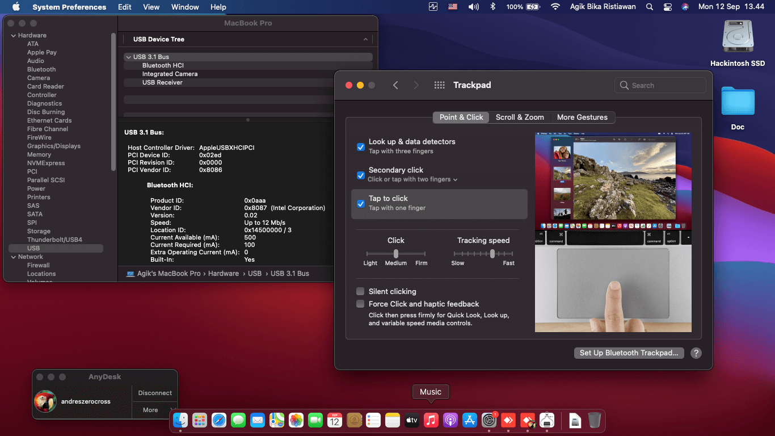Open the App Store from the Dock
This screenshot has width=775, height=436.
point(469,420)
